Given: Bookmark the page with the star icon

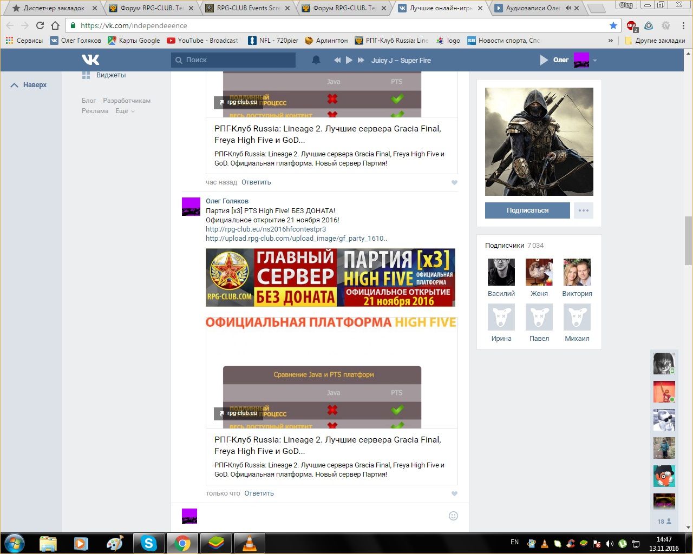Looking at the screenshot, I should pyautogui.click(x=613, y=25).
